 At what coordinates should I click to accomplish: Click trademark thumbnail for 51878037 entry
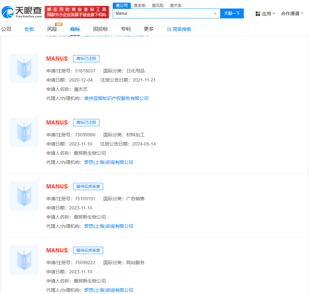point(24,69)
